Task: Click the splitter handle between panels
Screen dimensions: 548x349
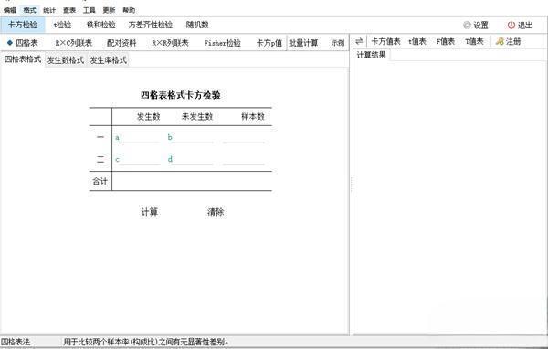Action: tap(352, 184)
